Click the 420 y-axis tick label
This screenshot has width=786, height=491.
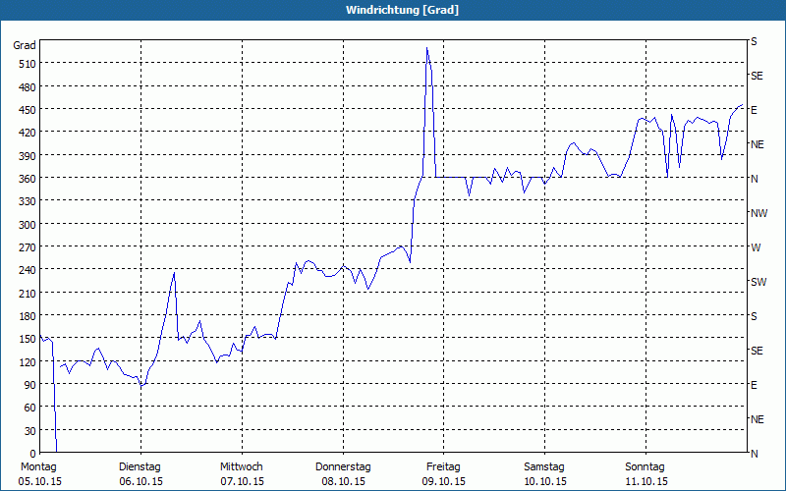click(28, 133)
